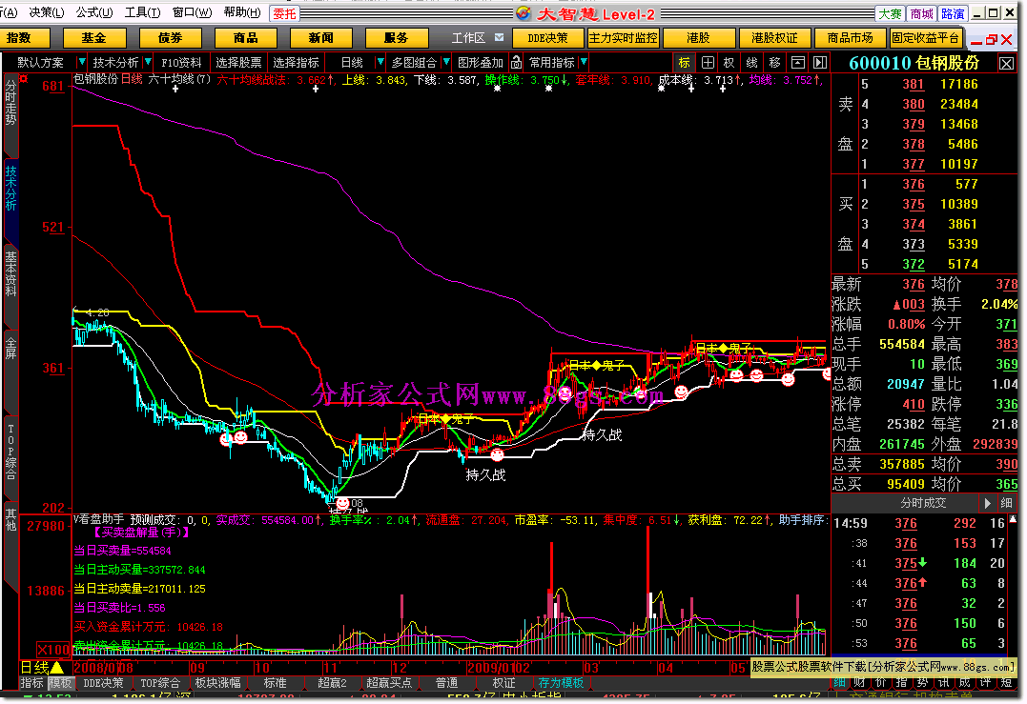Toggle the 权 rights-adjustment icon
This screenshot has height=704, width=1027.
(729, 63)
